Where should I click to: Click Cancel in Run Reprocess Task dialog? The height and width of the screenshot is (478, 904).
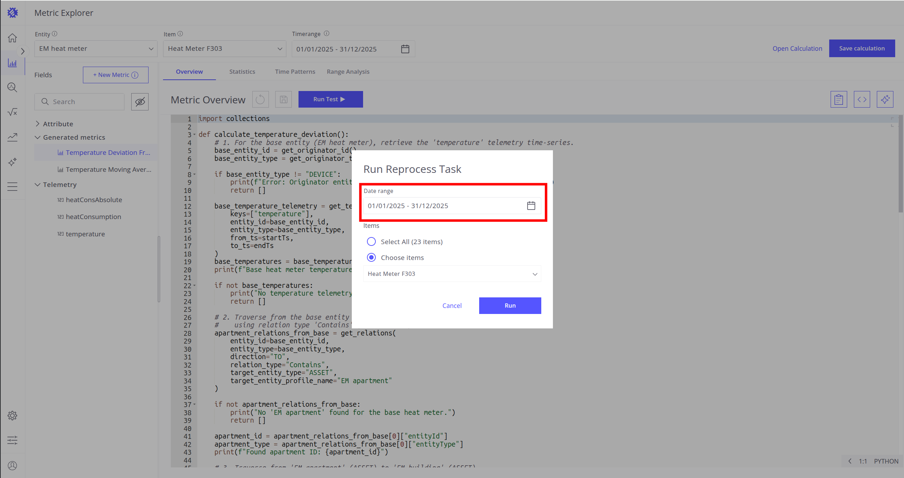(x=452, y=305)
